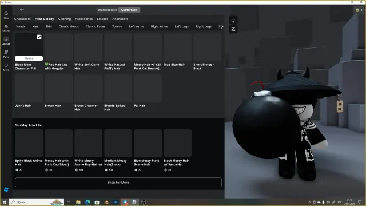Click the volume tray icon
The height and width of the screenshot is (206, 366).
pyautogui.click(x=328, y=202)
